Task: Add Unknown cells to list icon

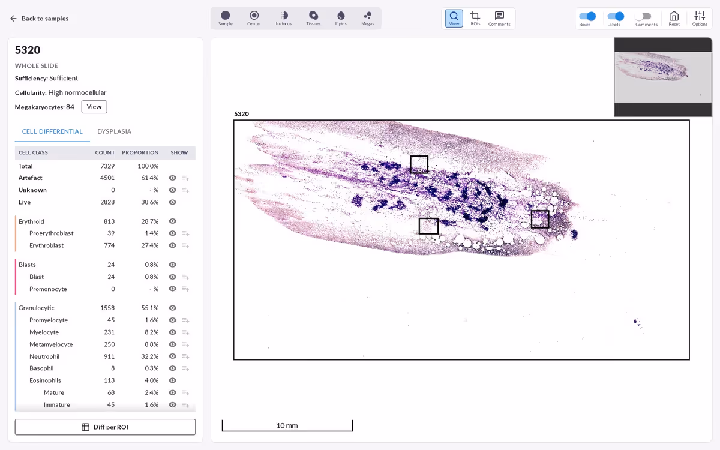Action: [x=186, y=190]
